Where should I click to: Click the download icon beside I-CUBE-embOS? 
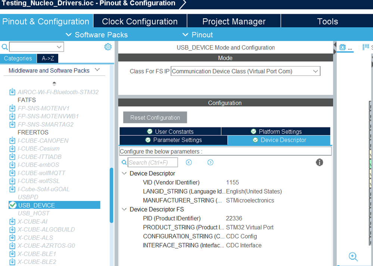tap(12, 165)
